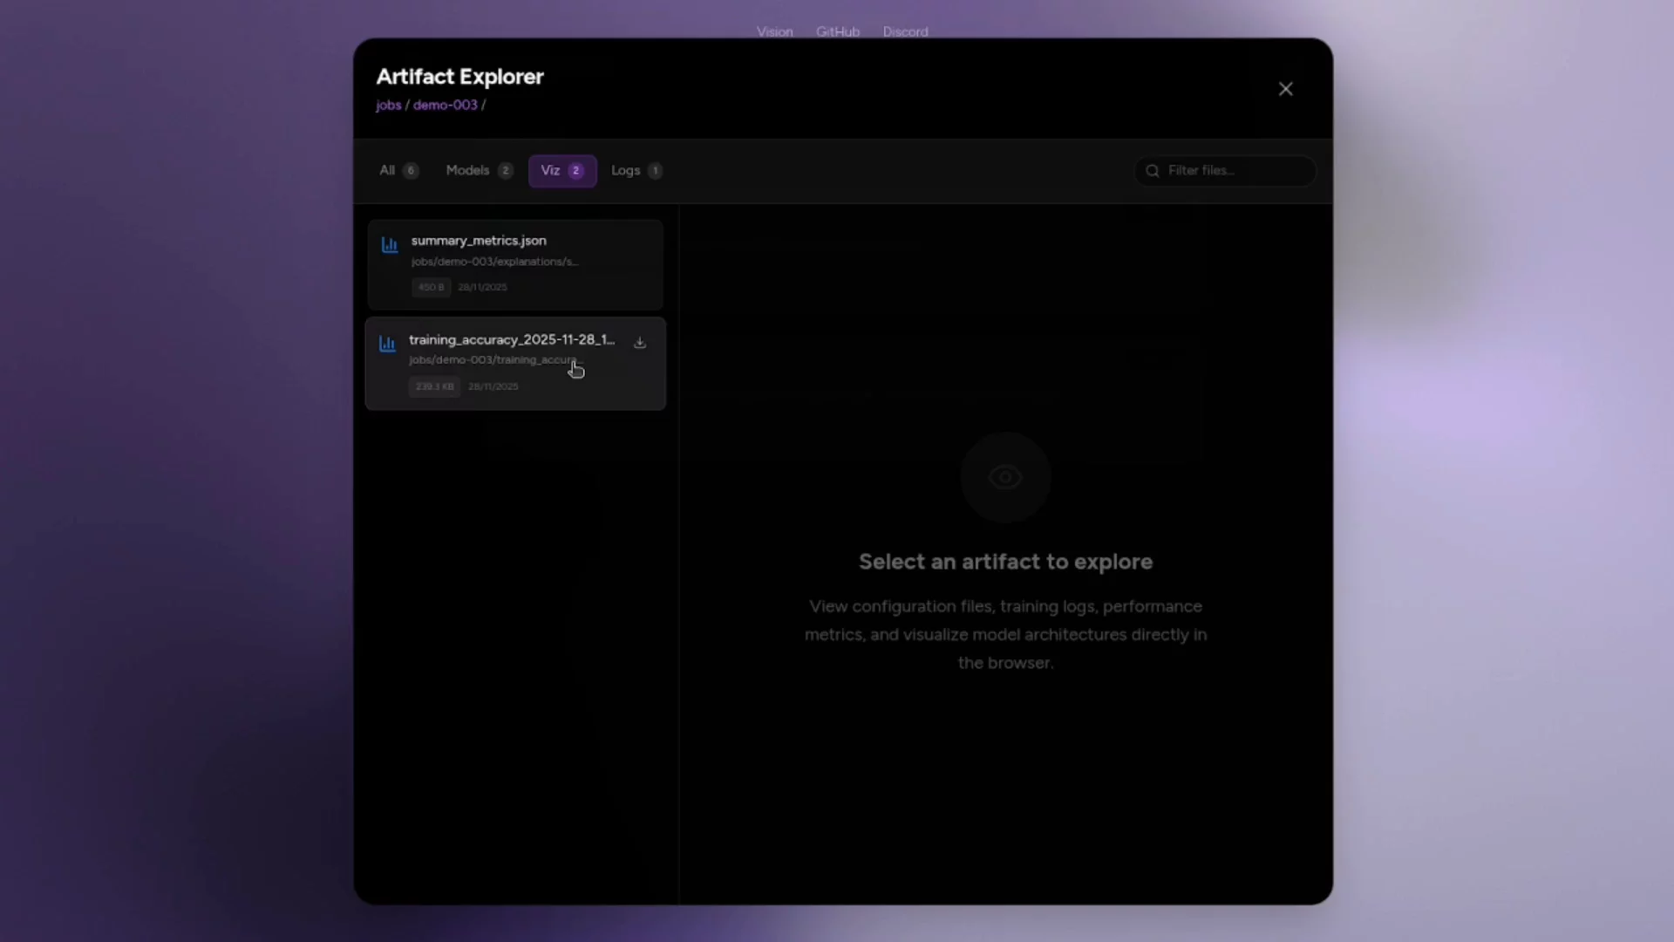
Task: Click the 450 B size badge
Action: click(431, 287)
